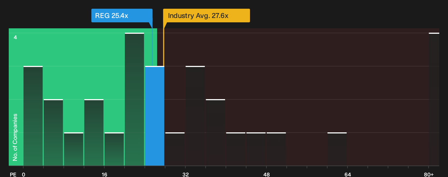The height and width of the screenshot is (177, 448).
Task: Click the x-axis label 0
Action: tap(23, 174)
